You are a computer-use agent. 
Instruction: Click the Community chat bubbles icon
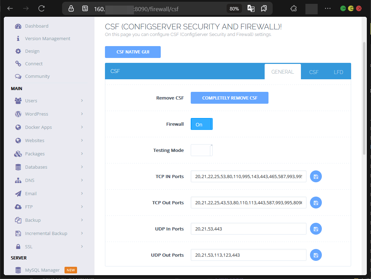pos(18,76)
